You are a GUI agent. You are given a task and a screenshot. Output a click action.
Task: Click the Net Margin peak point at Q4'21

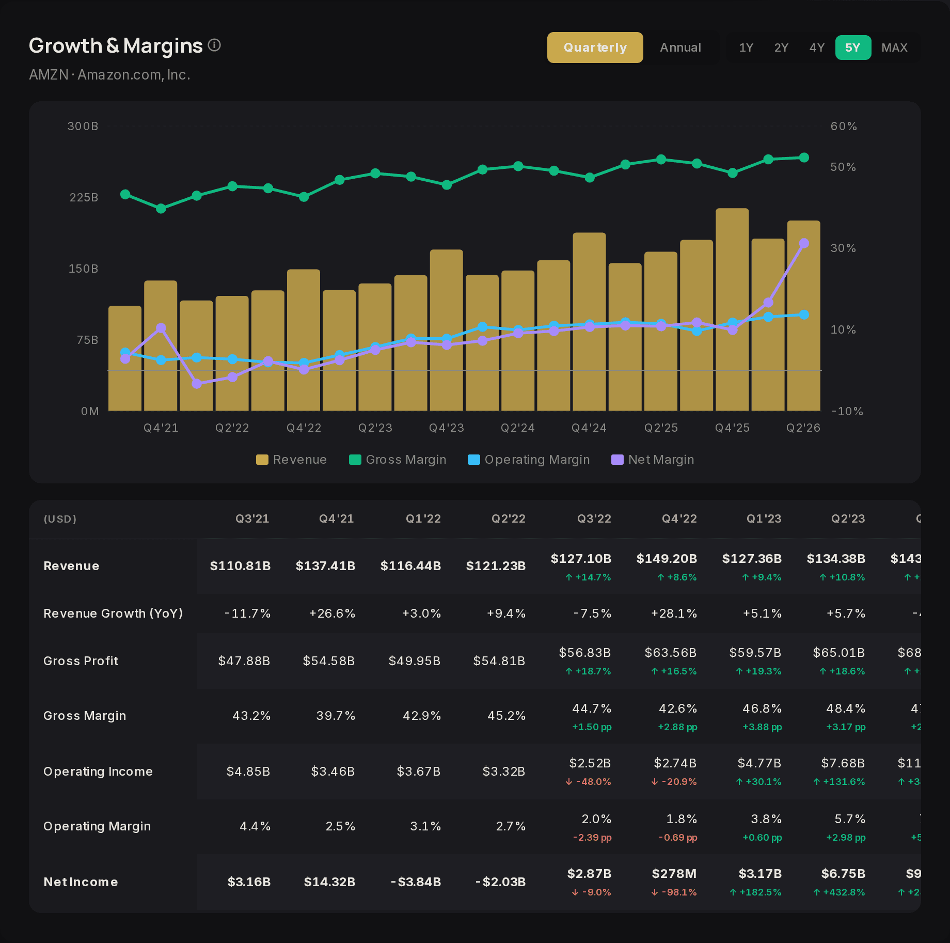point(161,328)
